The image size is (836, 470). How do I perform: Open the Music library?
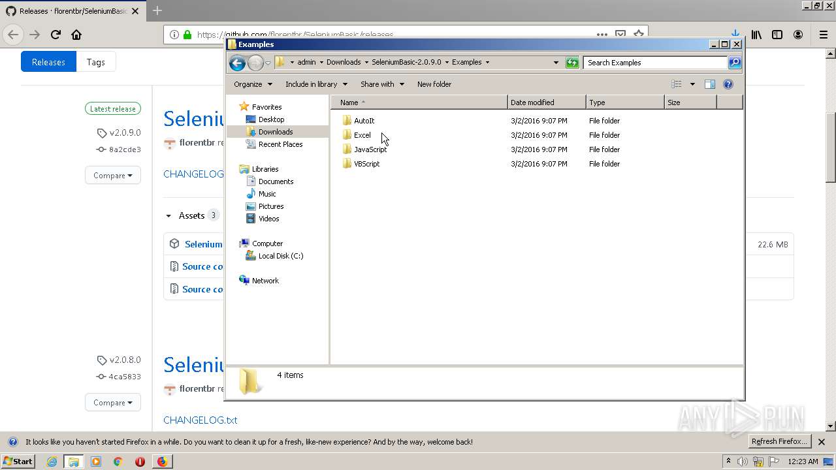pyautogui.click(x=261, y=194)
